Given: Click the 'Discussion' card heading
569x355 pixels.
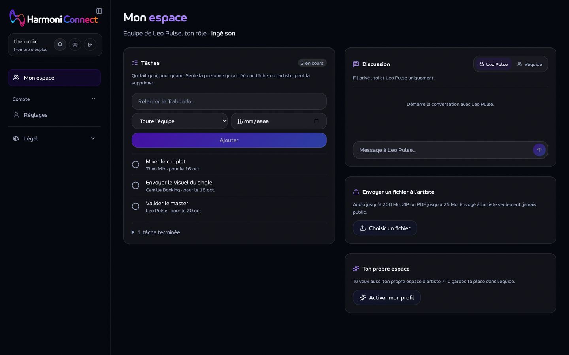Looking at the screenshot, I should 376,64.
